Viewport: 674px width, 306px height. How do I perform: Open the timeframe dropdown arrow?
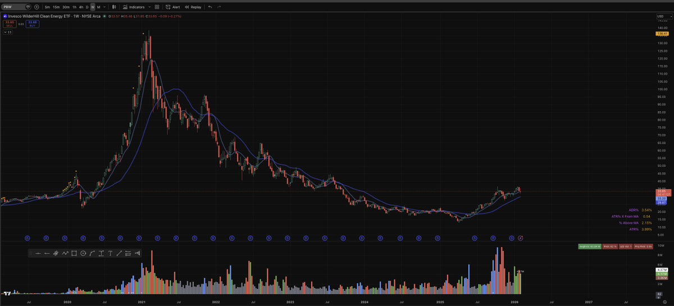click(104, 7)
